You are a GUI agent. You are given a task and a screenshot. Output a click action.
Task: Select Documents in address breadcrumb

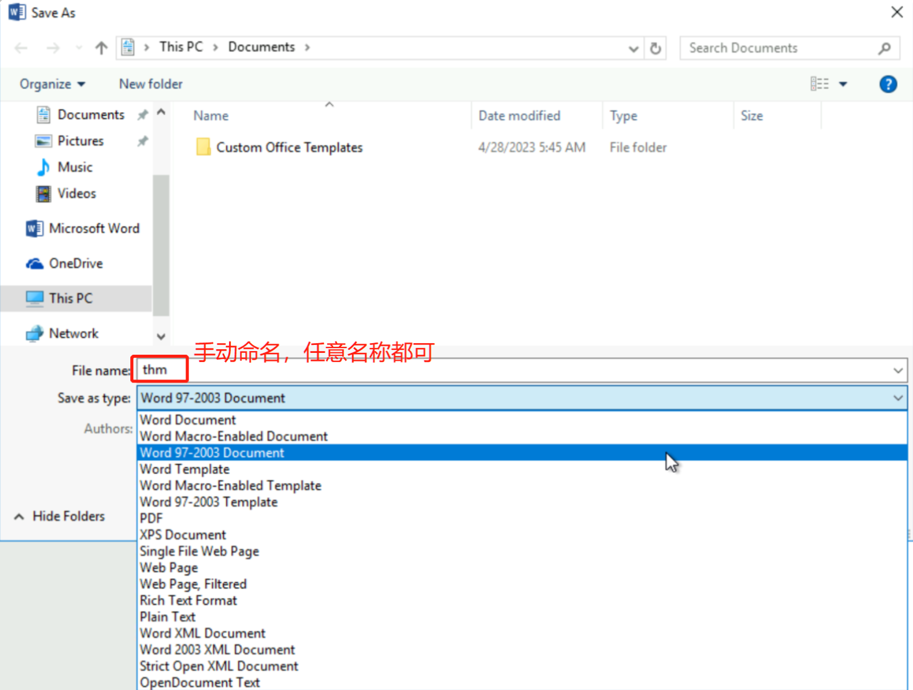pyautogui.click(x=262, y=47)
